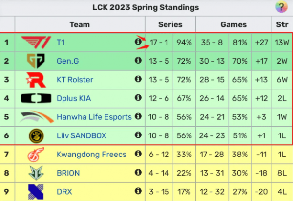Viewport: 293px width, 201px height.
Task: Click the BRION team logo
Action: [36, 173]
